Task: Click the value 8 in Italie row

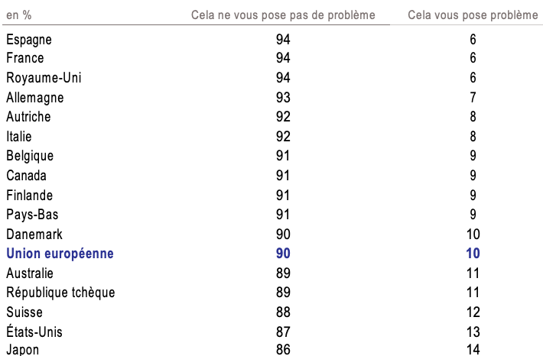Action: [473, 136]
